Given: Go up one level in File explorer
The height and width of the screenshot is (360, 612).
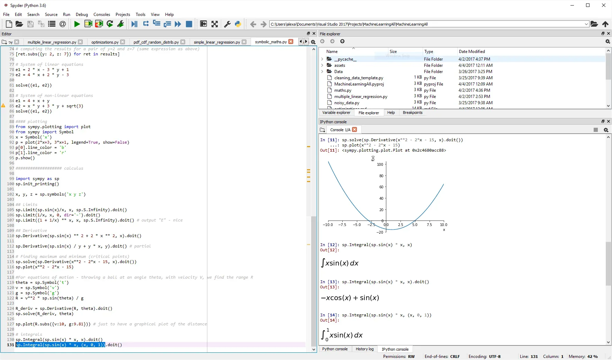Looking at the screenshot, I should pyautogui.click(x=342, y=41).
